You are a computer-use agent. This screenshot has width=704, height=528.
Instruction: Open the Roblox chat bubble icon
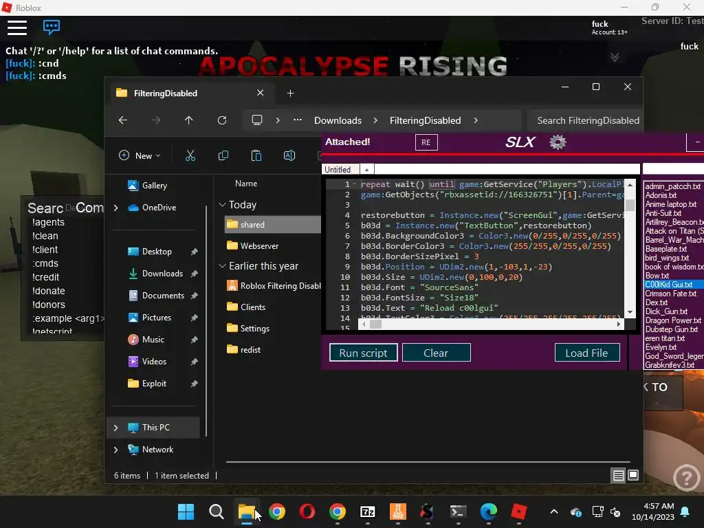pos(51,27)
